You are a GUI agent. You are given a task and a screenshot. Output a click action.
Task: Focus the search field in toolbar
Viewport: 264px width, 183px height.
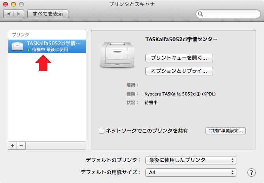228,14
